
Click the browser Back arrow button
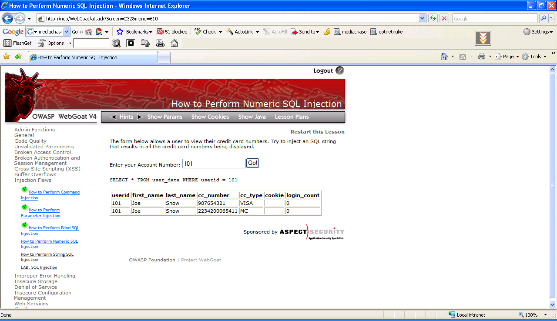[x=8, y=18]
